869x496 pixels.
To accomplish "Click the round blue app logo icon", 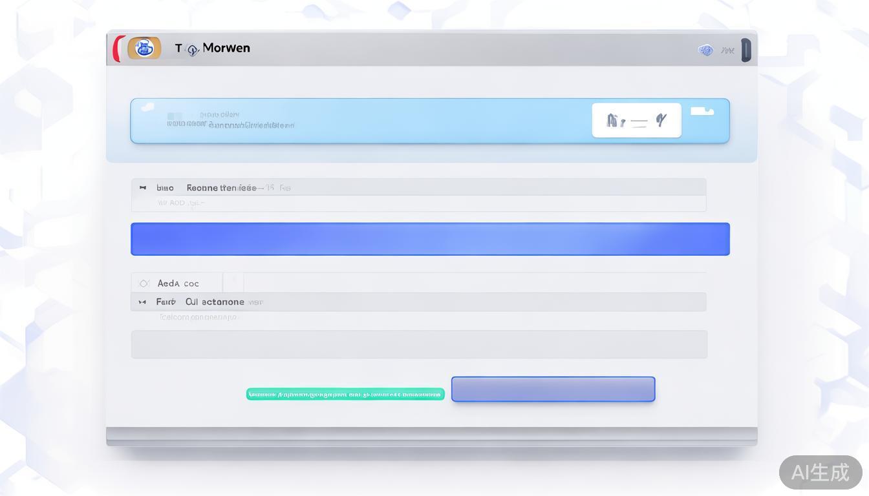I will [144, 48].
